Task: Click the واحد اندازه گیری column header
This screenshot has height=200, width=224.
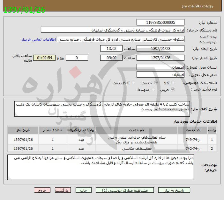Action: point(81,130)
